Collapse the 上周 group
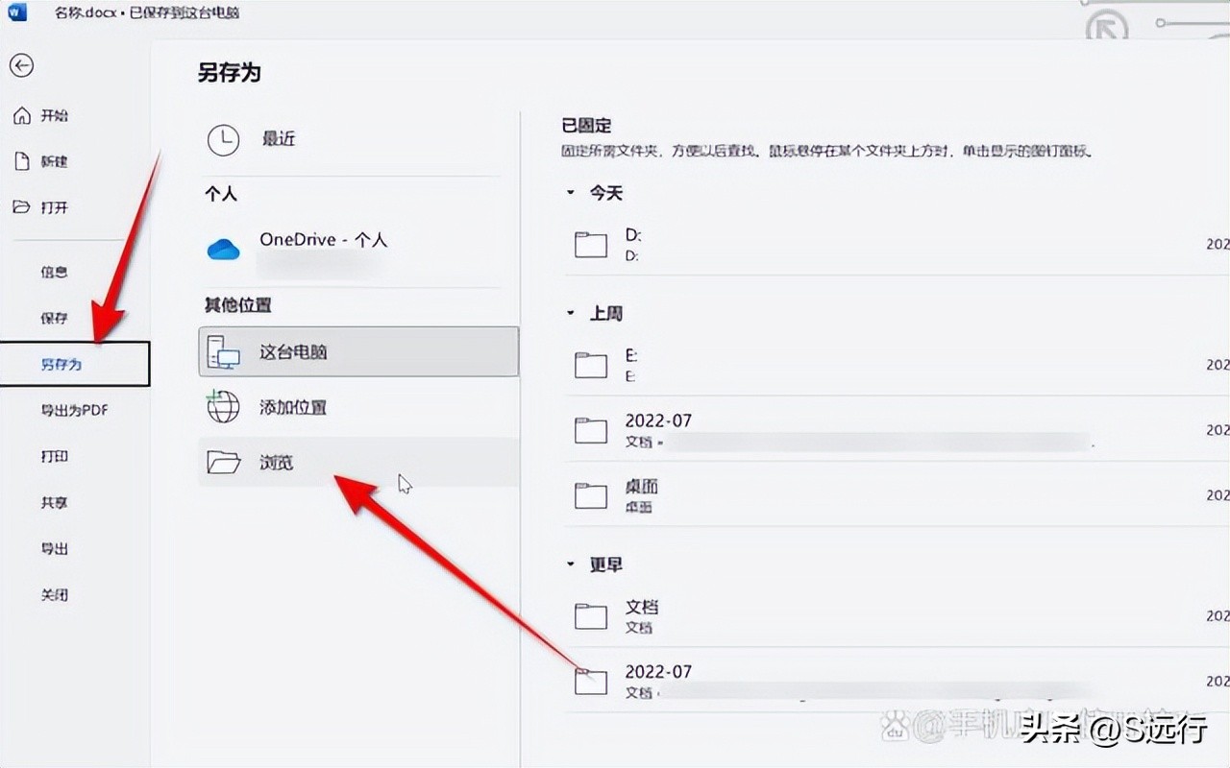 click(571, 313)
